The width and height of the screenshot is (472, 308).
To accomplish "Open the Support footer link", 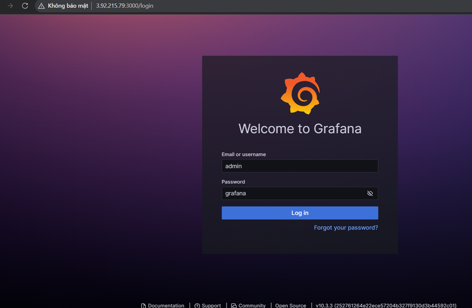I will point(208,305).
